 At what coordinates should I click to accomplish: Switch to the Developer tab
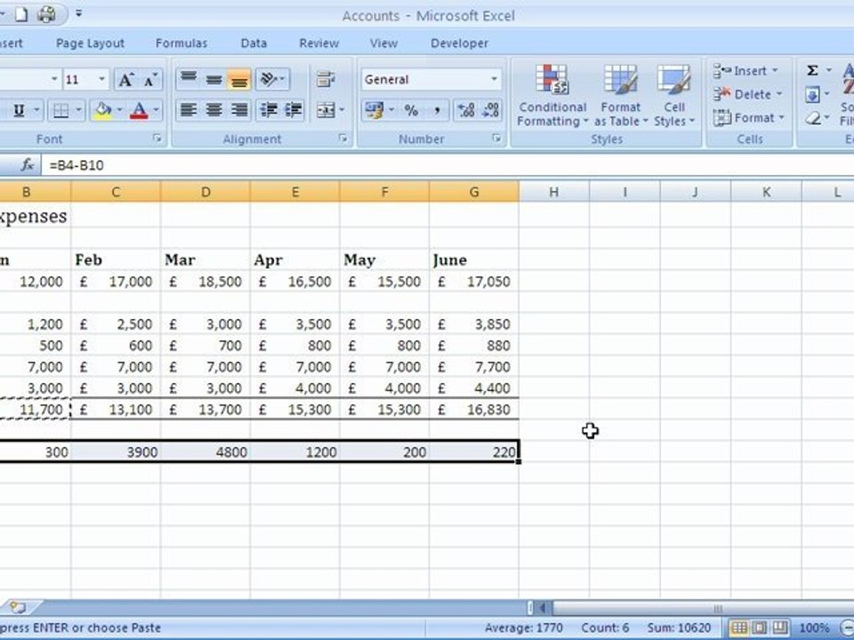tap(460, 43)
